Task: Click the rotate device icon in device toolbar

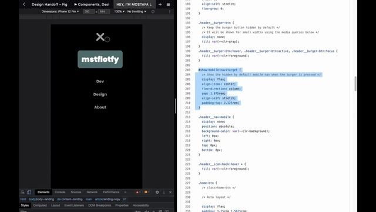Action: (153, 12)
